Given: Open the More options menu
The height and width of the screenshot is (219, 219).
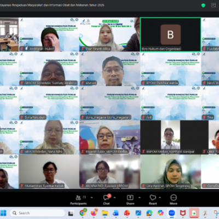Looking at the screenshot, I should tap(174, 200).
